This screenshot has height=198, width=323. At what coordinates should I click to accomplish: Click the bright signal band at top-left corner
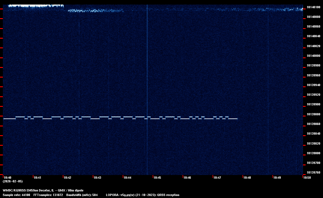click(x=34, y=5)
